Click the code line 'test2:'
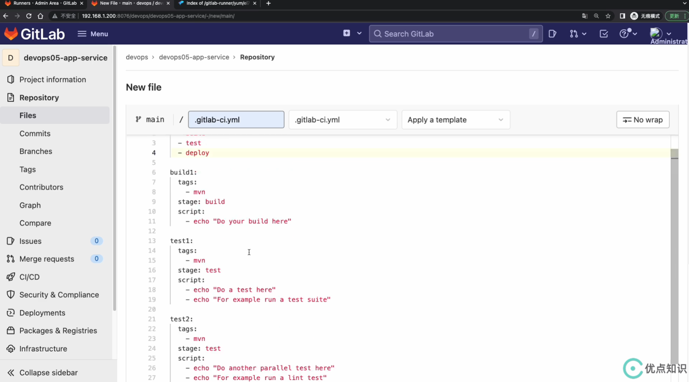The height and width of the screenshot is (382, 689). 181,319
